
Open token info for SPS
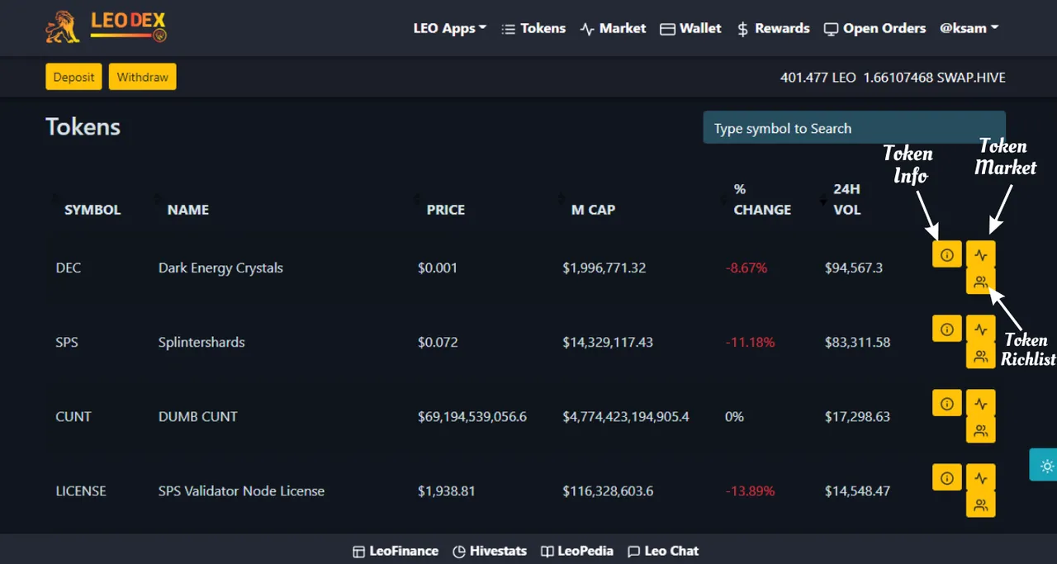947,329
